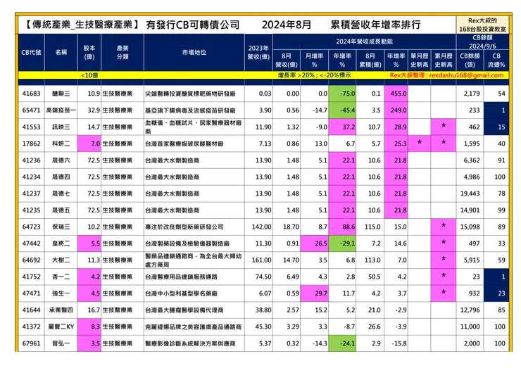The image size is (521, 368).
Task: Select the name cell 杏一二
Action: [x=61, y=277]
